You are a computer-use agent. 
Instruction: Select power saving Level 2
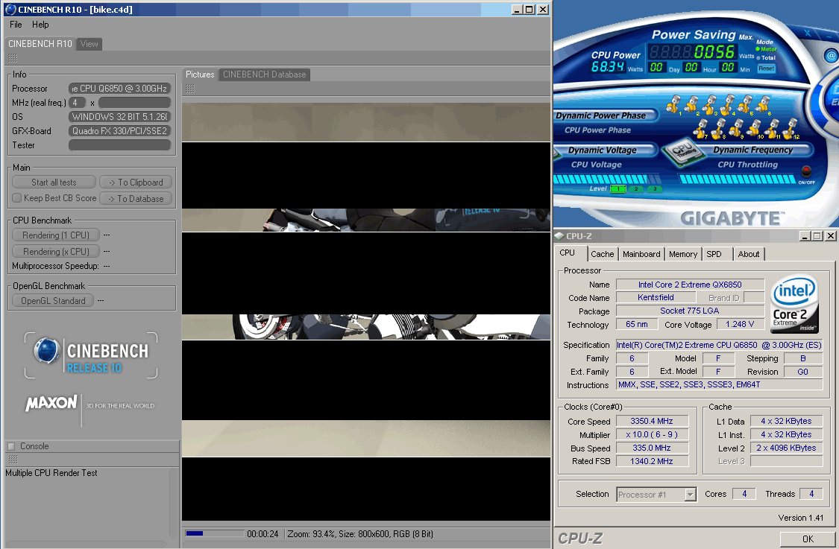pos(636,188)
